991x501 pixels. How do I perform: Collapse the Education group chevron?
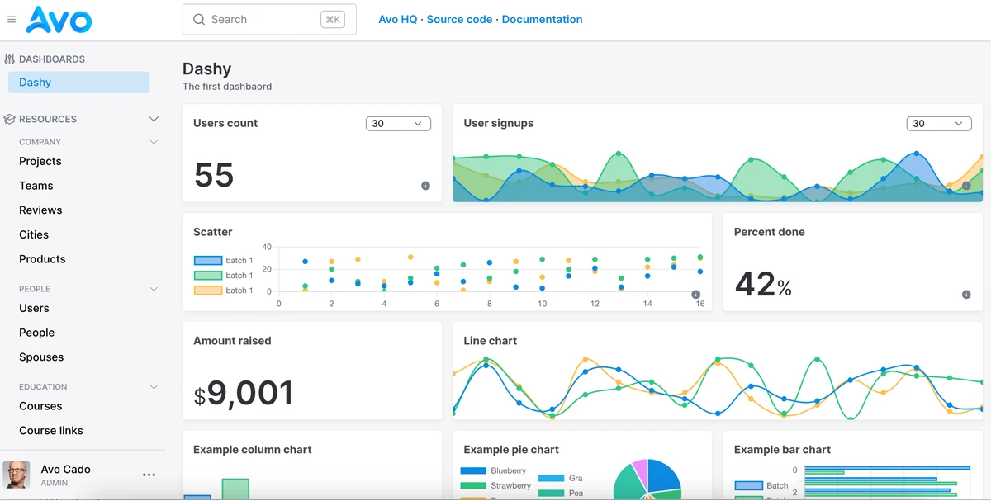click(x=154, y=386)
